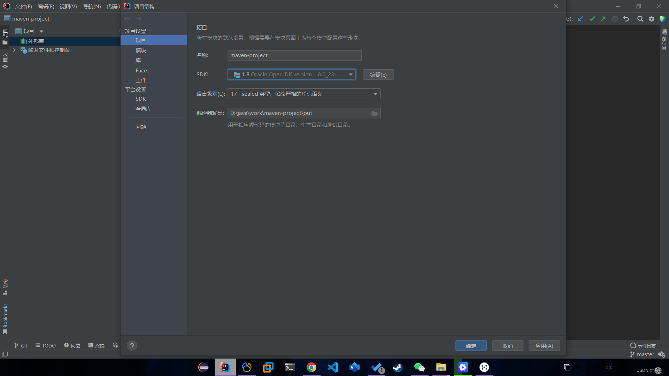The height and width of the screenshot is (376, 669).
Task: Click the back navigation arrow in dialog
Action: pyautogui.click(x=127, y=19)
